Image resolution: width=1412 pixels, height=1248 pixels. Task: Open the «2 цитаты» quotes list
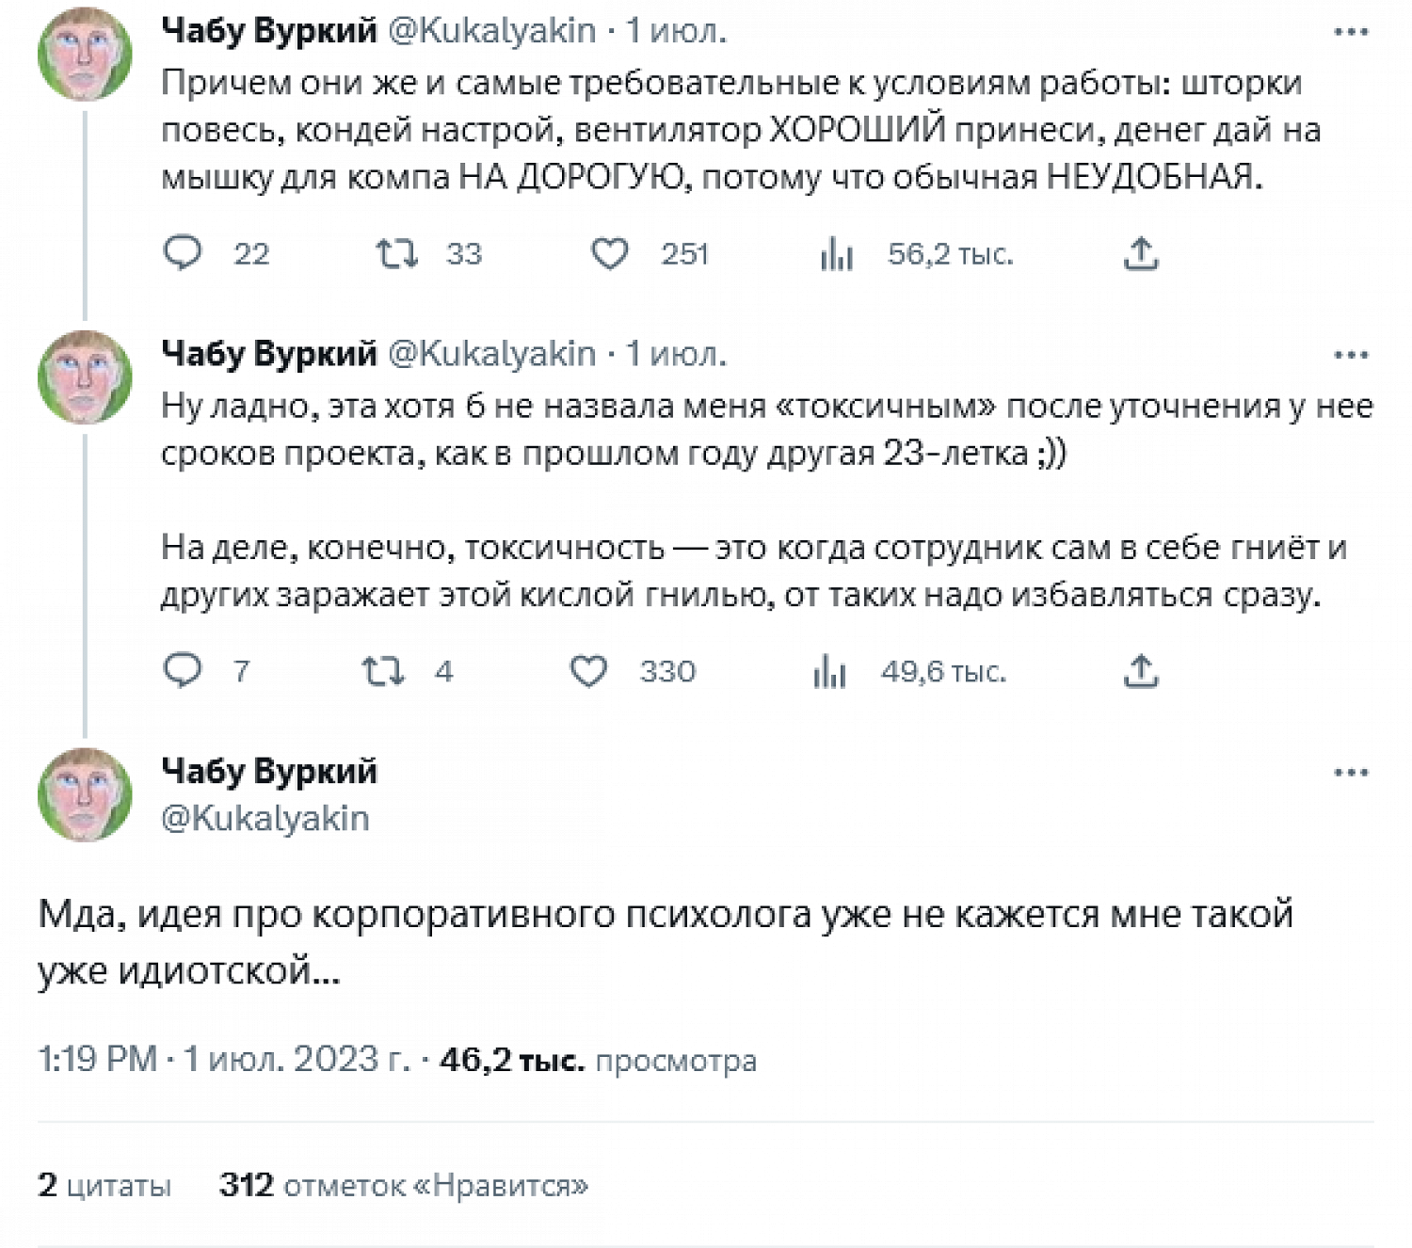coord(104,1185)
